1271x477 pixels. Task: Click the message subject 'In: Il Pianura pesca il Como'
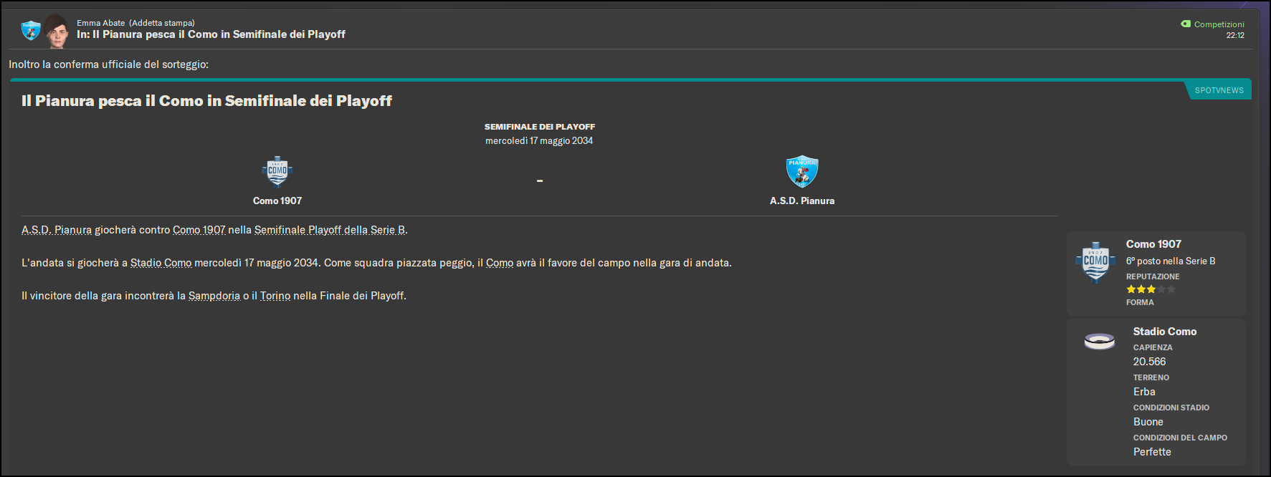(x=211, y=34)
